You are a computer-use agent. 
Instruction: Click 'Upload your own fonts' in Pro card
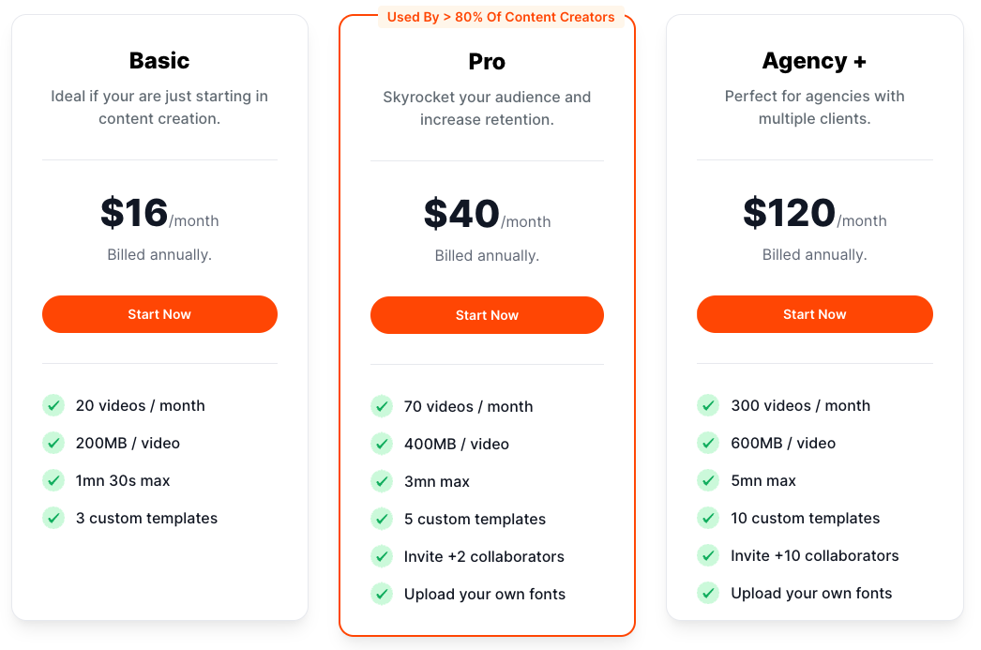pos(484,594)
